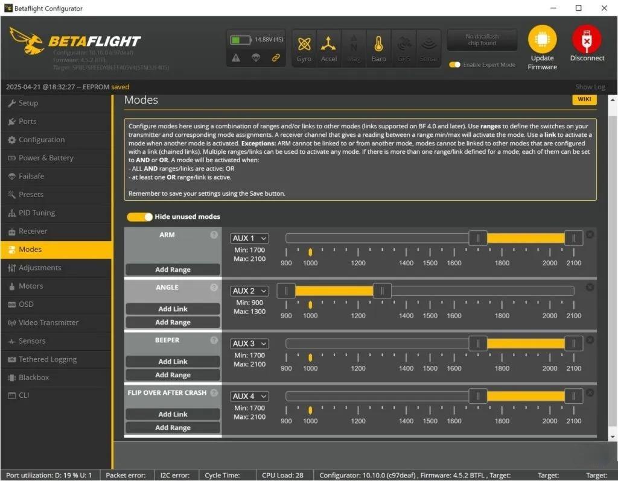Screen dimensions: 618x481
Task: Switch to the Failsafe tab
Action: point(56,177)
